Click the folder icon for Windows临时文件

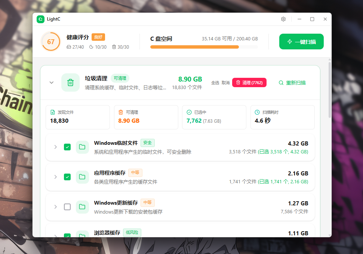point(82,147)
